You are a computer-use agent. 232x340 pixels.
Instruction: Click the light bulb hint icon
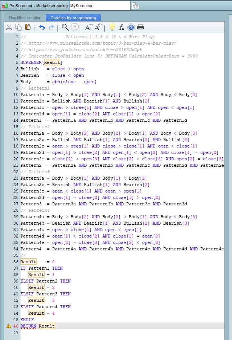coord(112,27)
